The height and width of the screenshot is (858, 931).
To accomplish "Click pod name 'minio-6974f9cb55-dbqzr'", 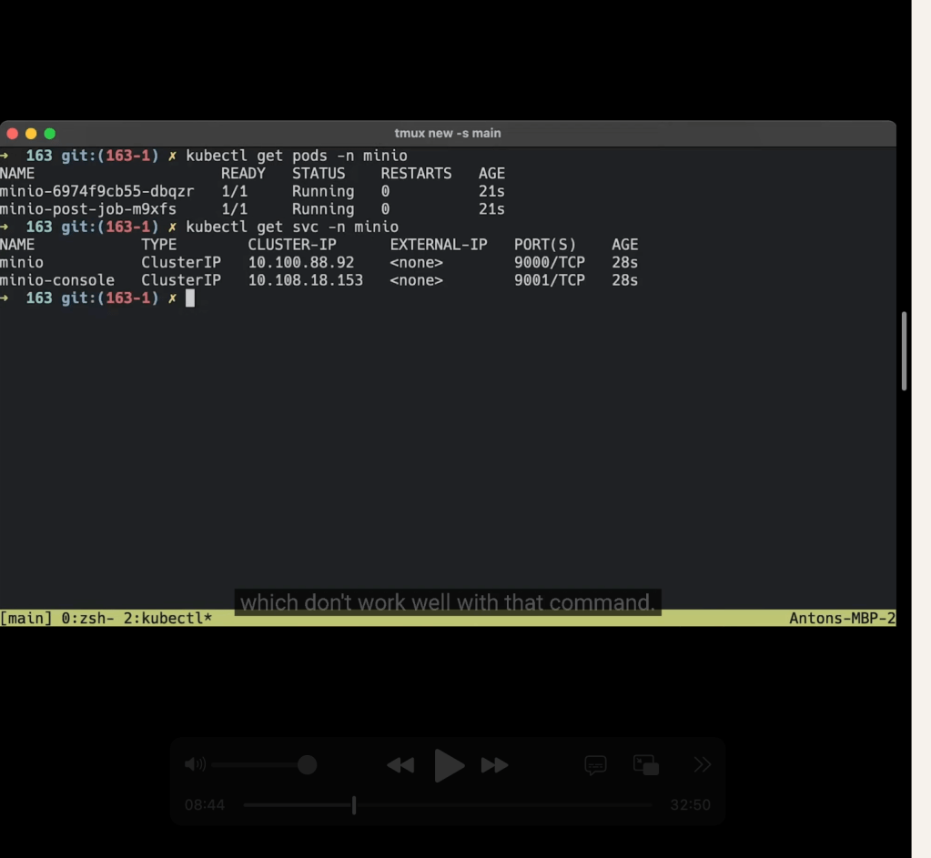I will pyautogui.click(x=96, y=191).
